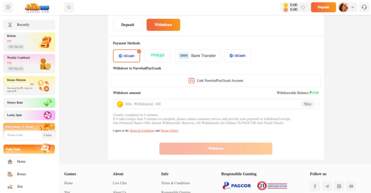
Task: Switch to the Deposit tab
Action: click(x=128, y=25)
